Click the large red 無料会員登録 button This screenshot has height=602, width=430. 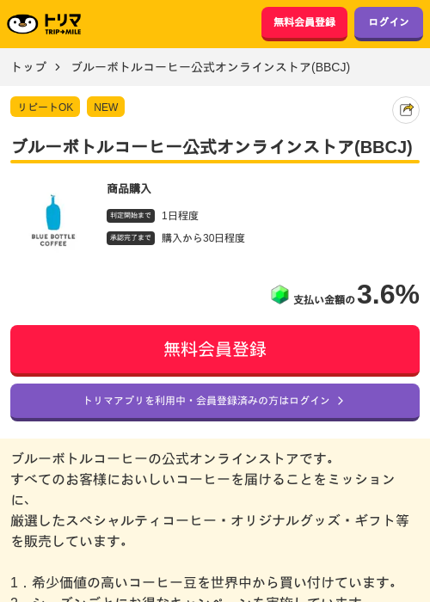215,350
